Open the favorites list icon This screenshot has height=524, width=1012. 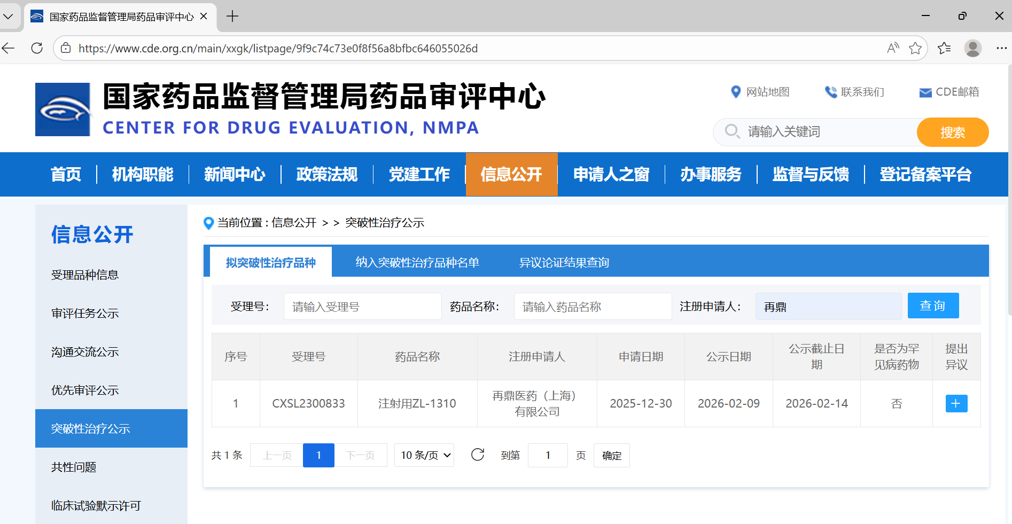(944, 48)
